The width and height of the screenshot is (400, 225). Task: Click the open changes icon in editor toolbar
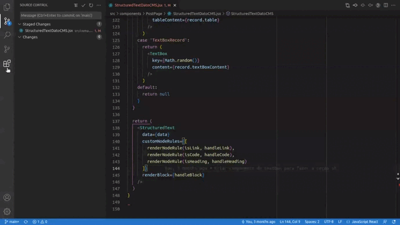click(347, 5)
